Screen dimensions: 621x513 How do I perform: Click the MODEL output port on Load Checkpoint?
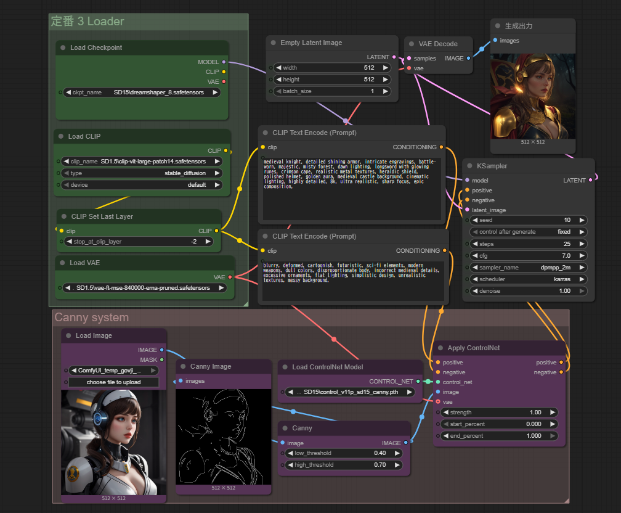(x=224, y=62)
